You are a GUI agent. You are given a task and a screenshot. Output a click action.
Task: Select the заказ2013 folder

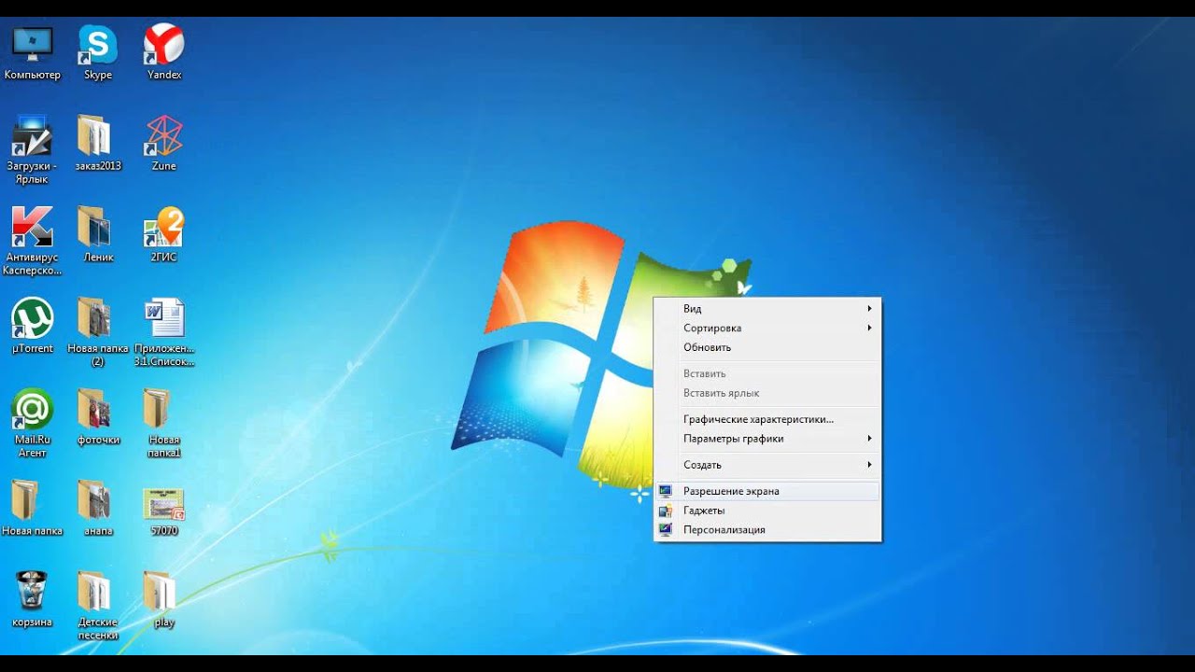click(98, 144)
